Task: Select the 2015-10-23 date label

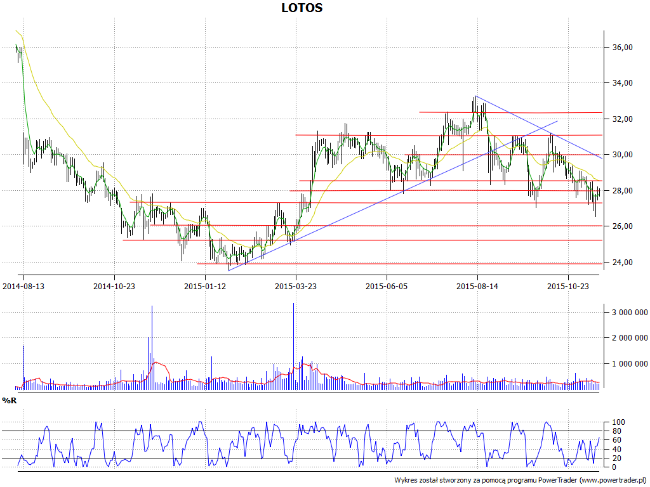Action: tap(568, 286)
